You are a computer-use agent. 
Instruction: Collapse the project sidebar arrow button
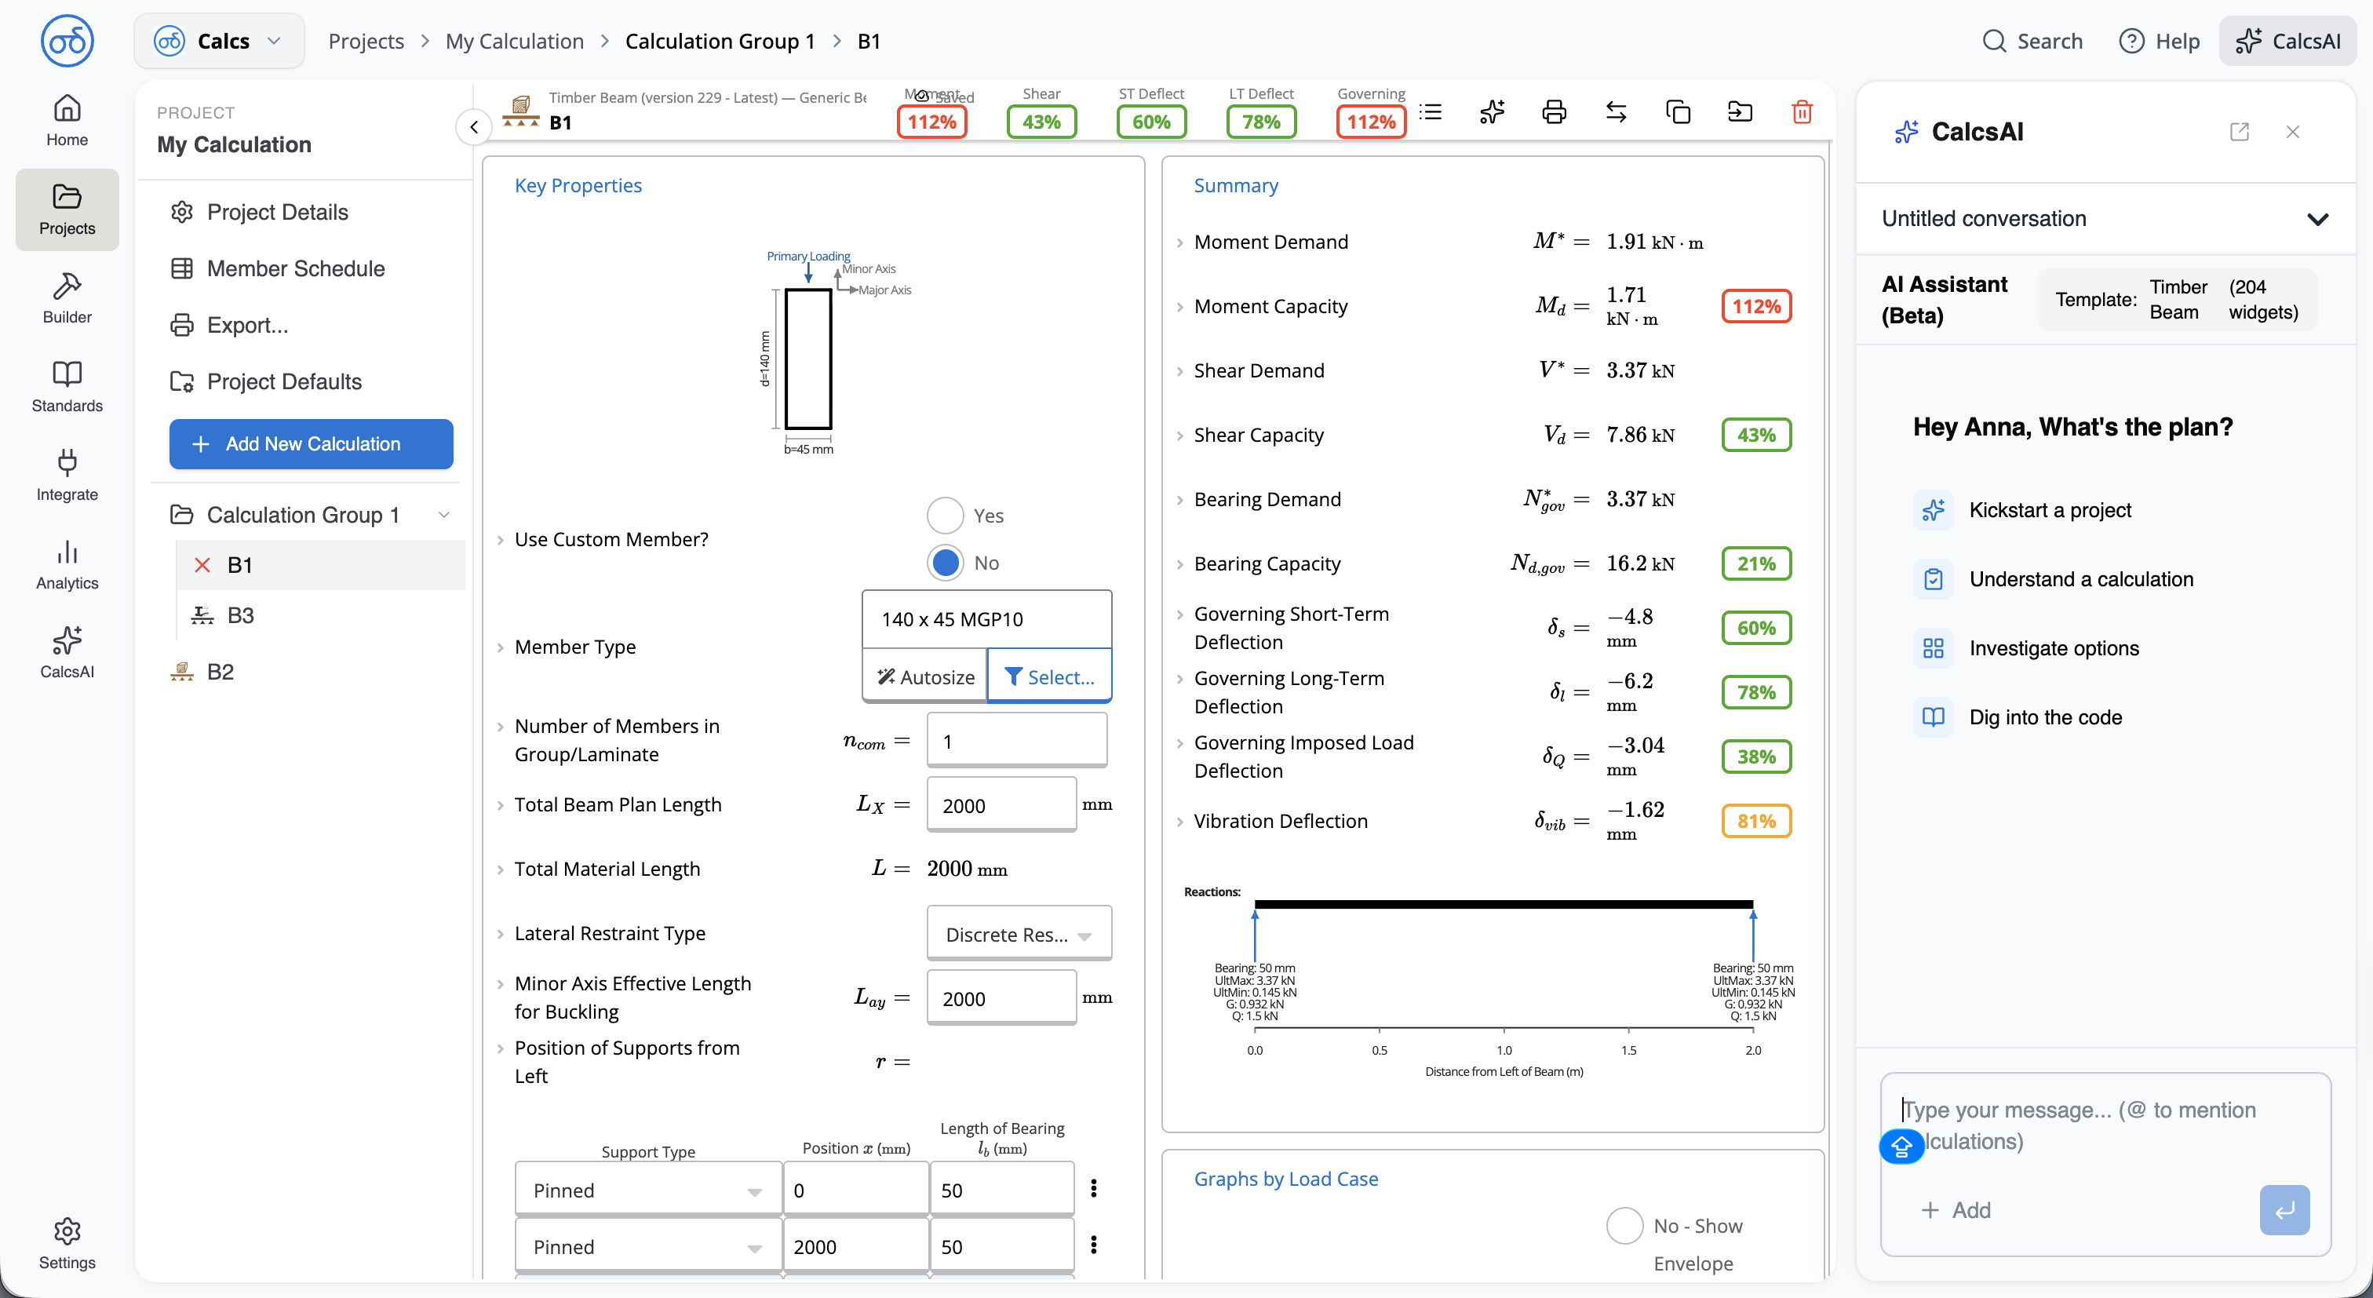coord(473,127)
